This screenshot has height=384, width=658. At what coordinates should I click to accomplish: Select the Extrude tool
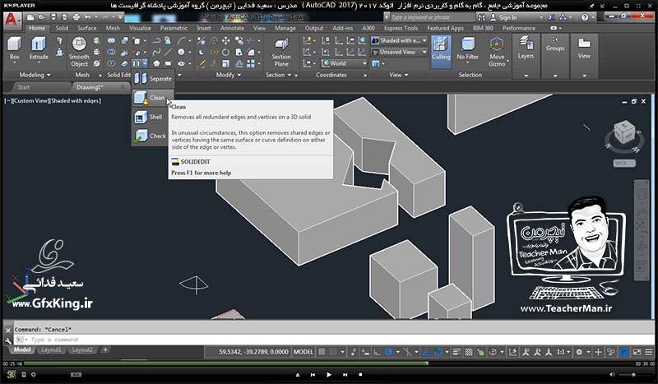[x=38, y=49]
